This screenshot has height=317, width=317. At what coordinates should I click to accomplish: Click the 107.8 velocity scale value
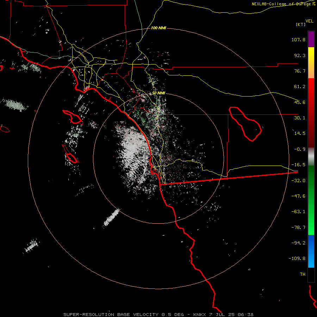tap(298, 39)
